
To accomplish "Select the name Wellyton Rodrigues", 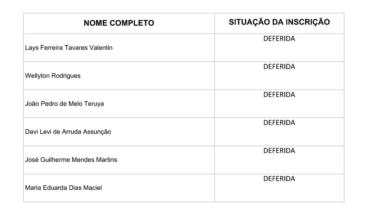I will tap(53, 76).
